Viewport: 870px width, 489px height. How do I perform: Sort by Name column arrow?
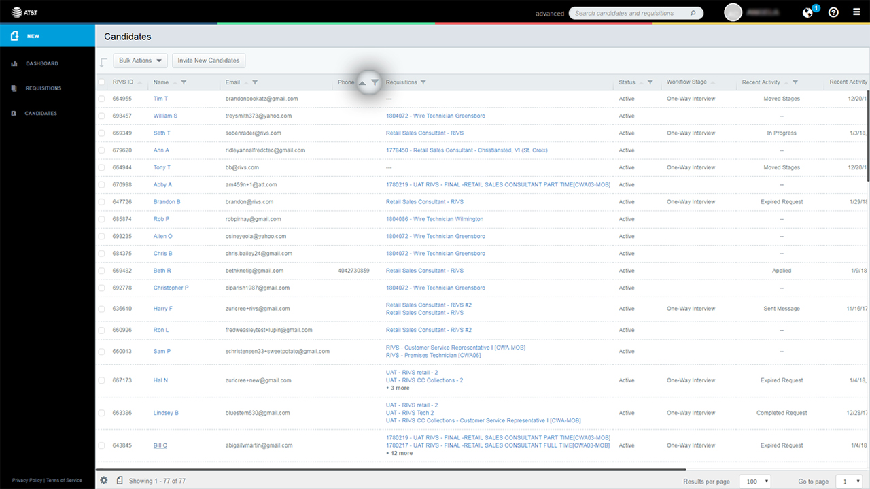(x=175, y=82)
